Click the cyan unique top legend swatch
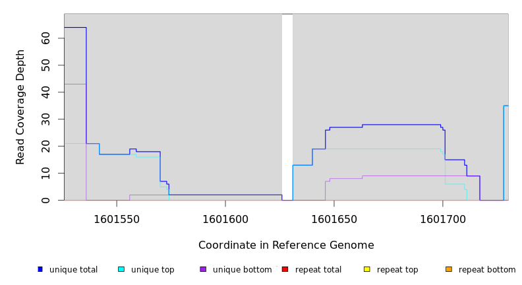This screenshot has height=285, width=522. [121, 269]
